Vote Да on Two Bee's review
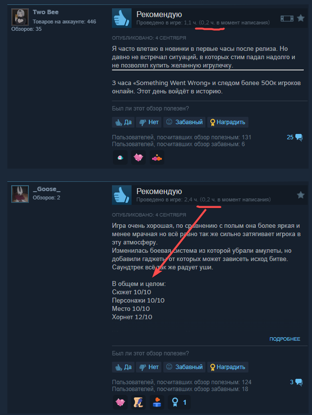This screenshot has width=312, height=415. click(x=123, y=122)
